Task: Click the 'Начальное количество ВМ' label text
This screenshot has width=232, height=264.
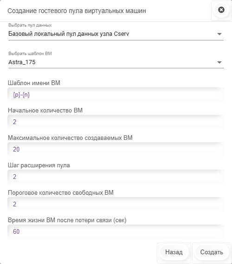Action: click(x=45, y=111)
